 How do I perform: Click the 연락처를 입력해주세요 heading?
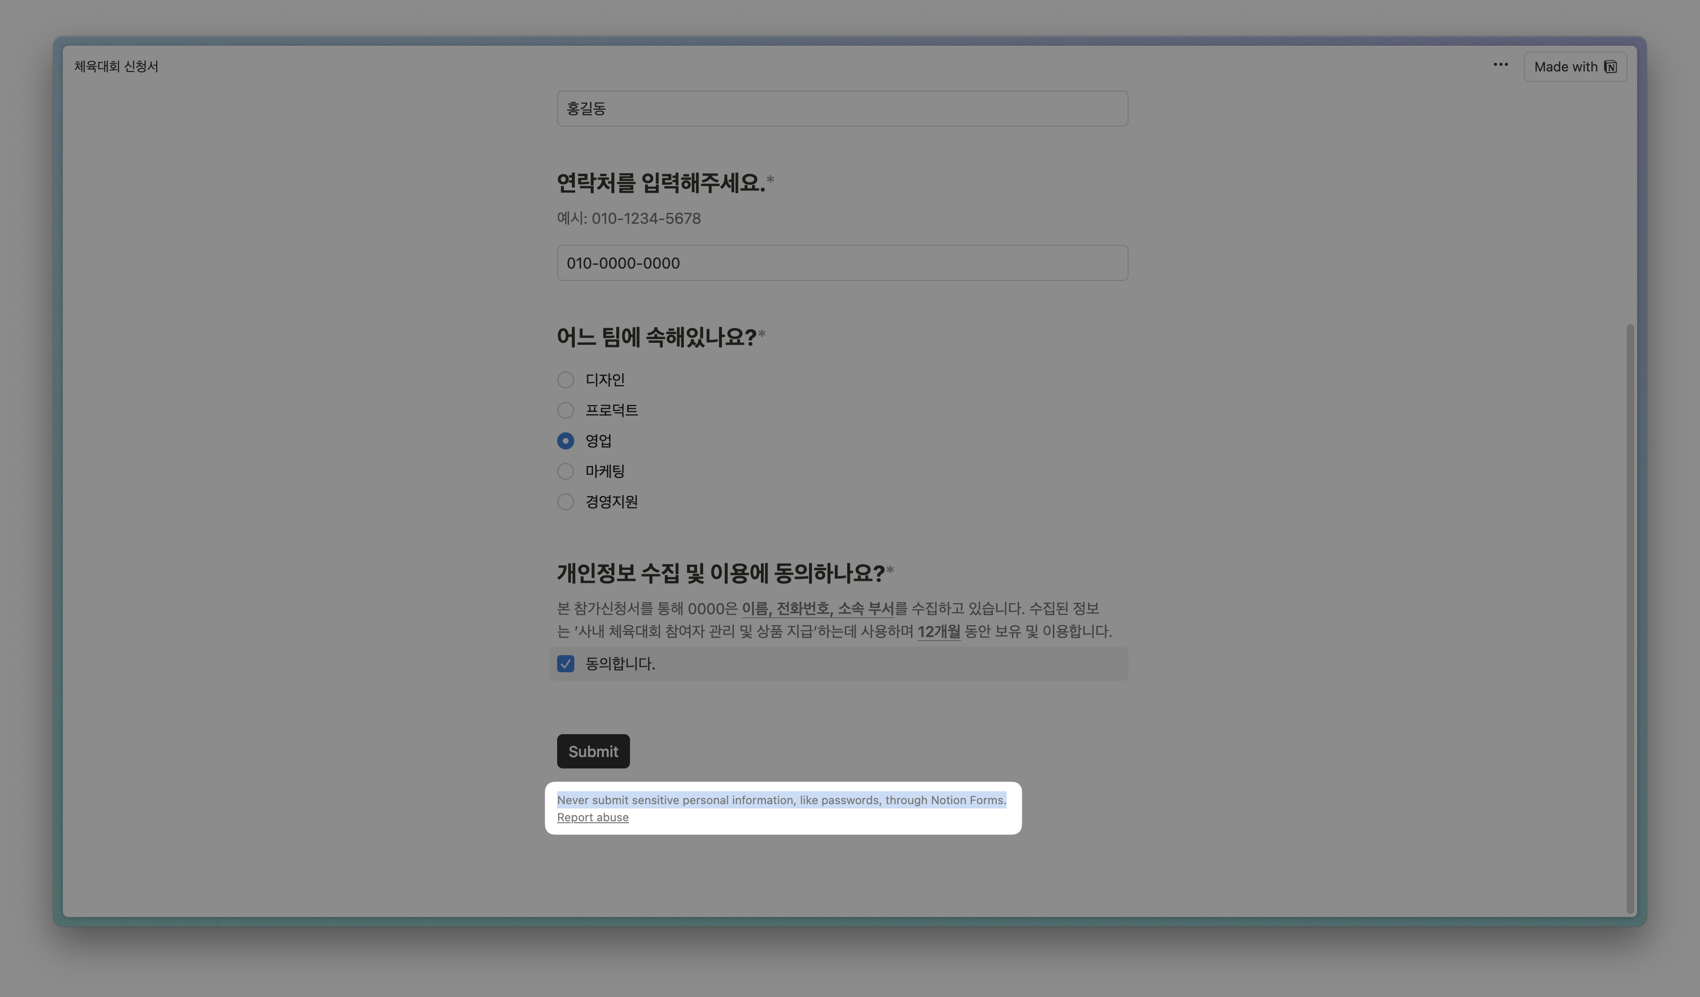(661, 183)
